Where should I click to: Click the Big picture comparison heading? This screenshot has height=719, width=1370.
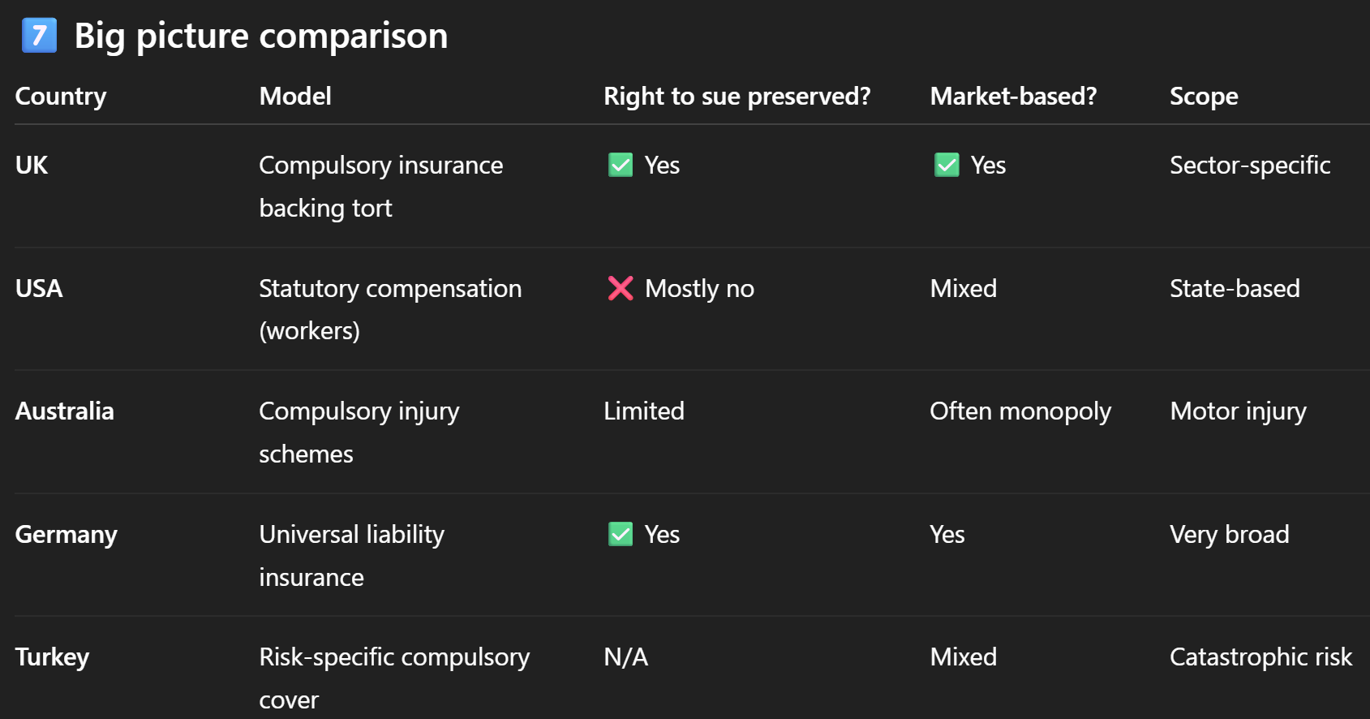click(260, 36)
